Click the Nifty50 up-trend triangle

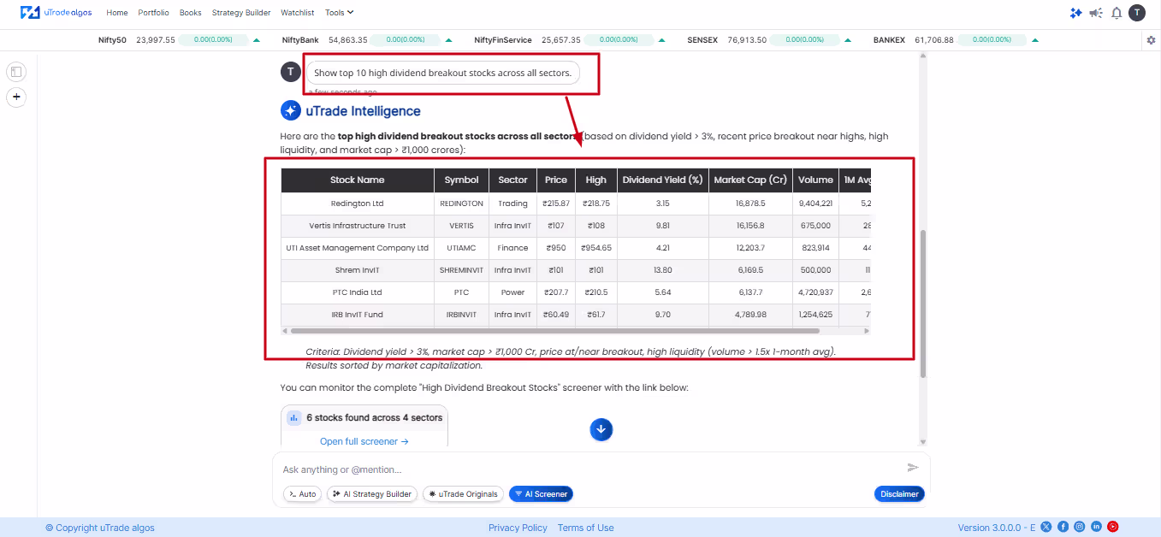pos(257,40)
